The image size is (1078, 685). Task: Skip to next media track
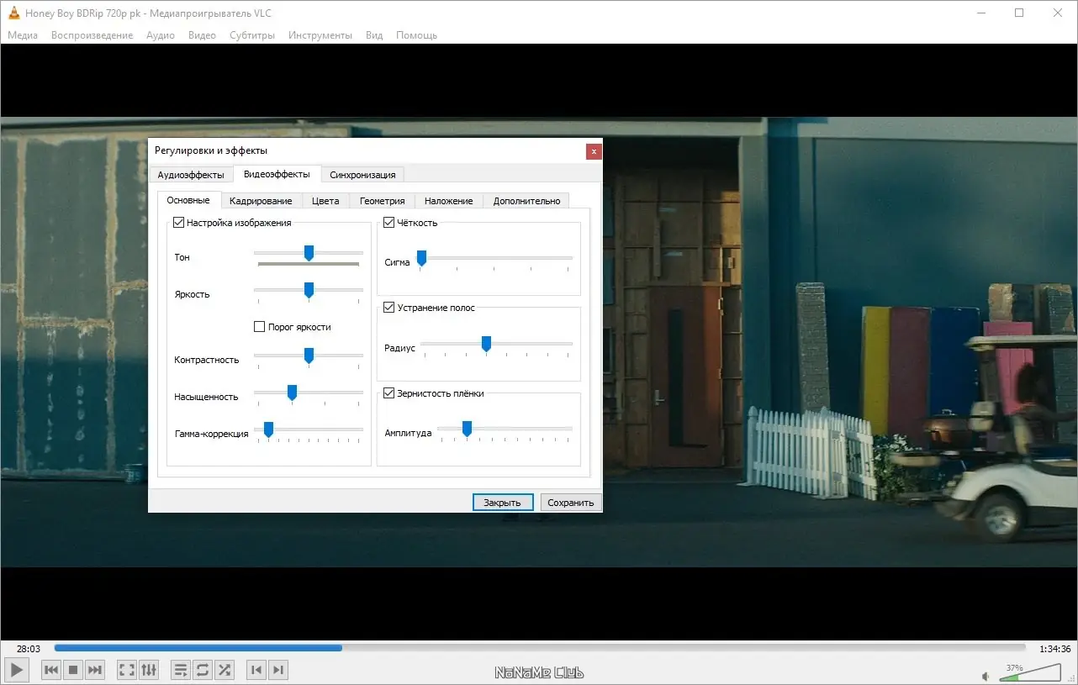[95, 670]
